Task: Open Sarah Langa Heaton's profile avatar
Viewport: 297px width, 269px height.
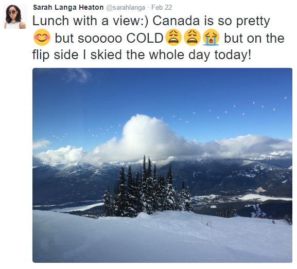Action: tap(15, 16)
